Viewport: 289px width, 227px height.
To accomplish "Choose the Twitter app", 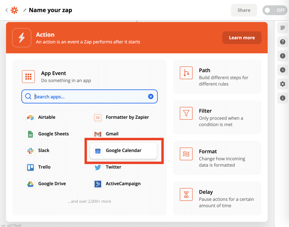I will (x=107, y=167).
